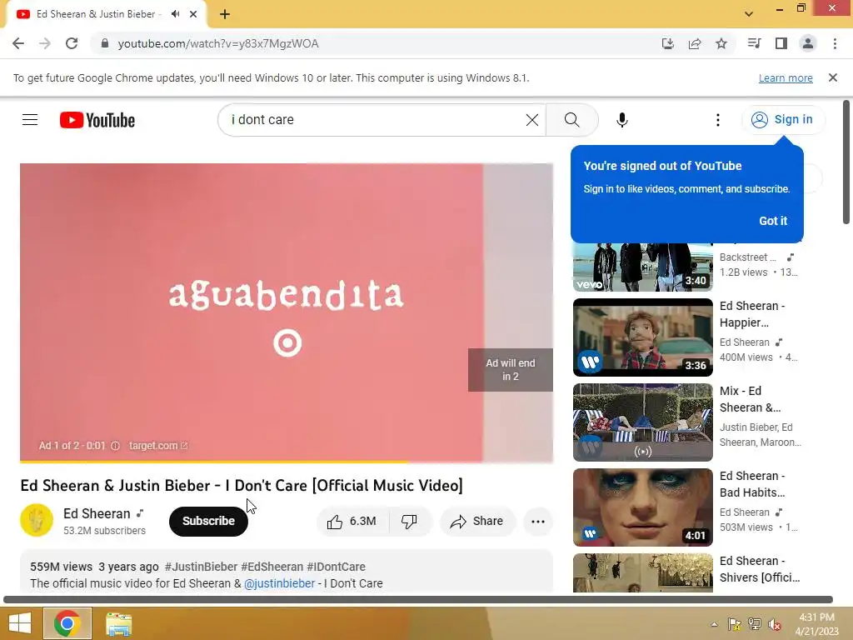Show hidden tray icons arrow
Viewport: 853px width, 640px height.
coord(714,625)
